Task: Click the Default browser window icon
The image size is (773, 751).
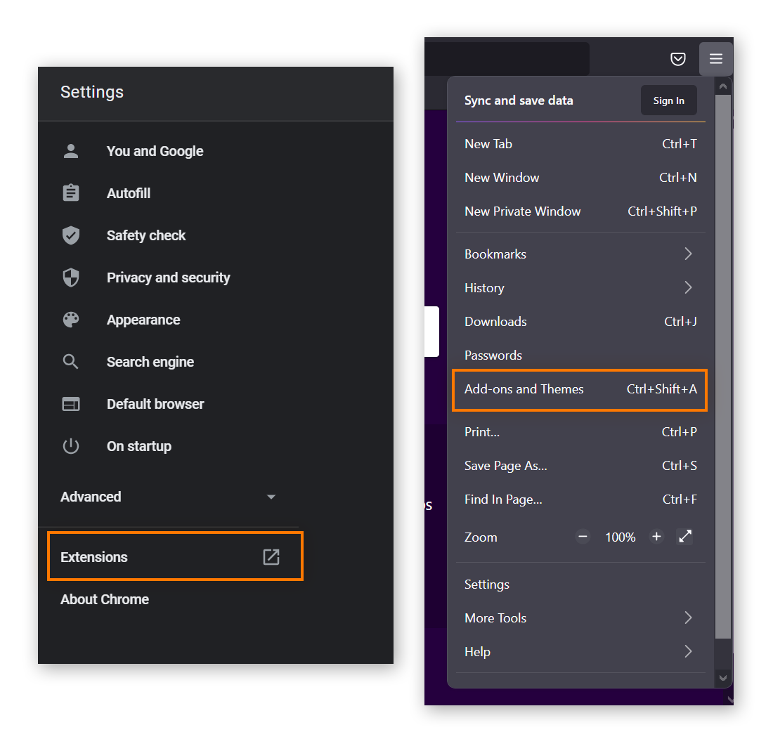Action: tap(71, 404)
